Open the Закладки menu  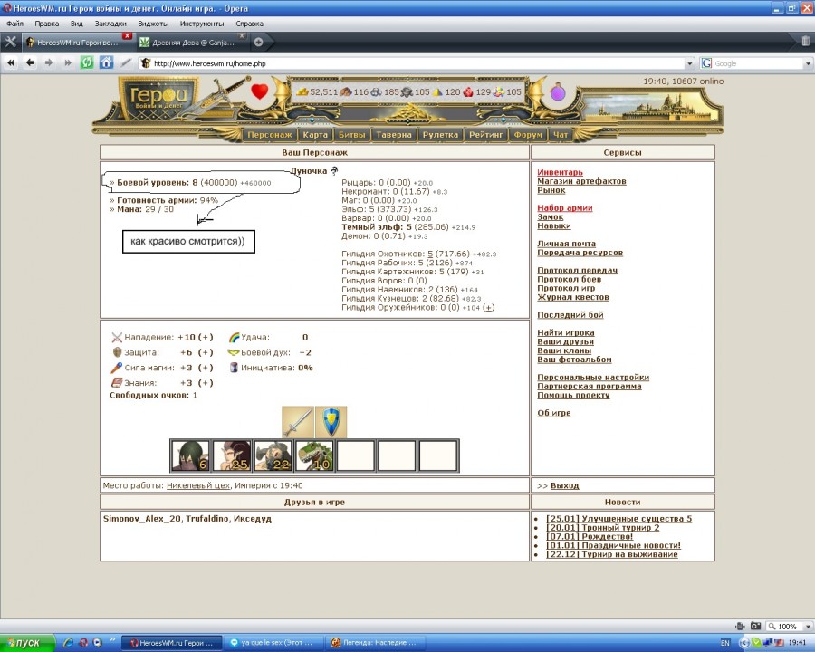[x=110, y=24]
